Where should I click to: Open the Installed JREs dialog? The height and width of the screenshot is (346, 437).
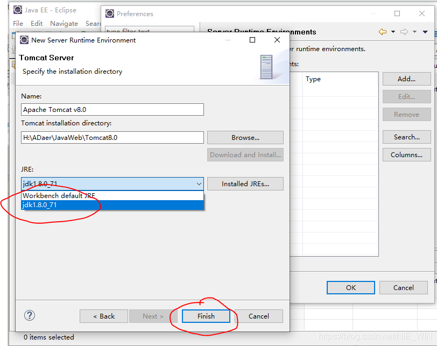coord(245,184)
